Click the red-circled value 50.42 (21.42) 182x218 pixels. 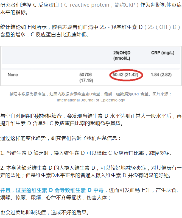pyautogui.click(x=126, y=75)
